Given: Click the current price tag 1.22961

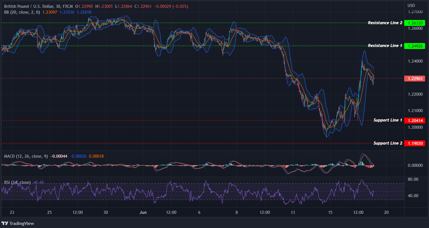Looking at the screenshot, I should (x=415, y=79).
